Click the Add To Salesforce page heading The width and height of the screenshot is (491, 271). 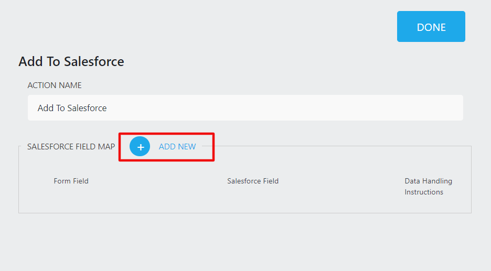click(71, 61)
